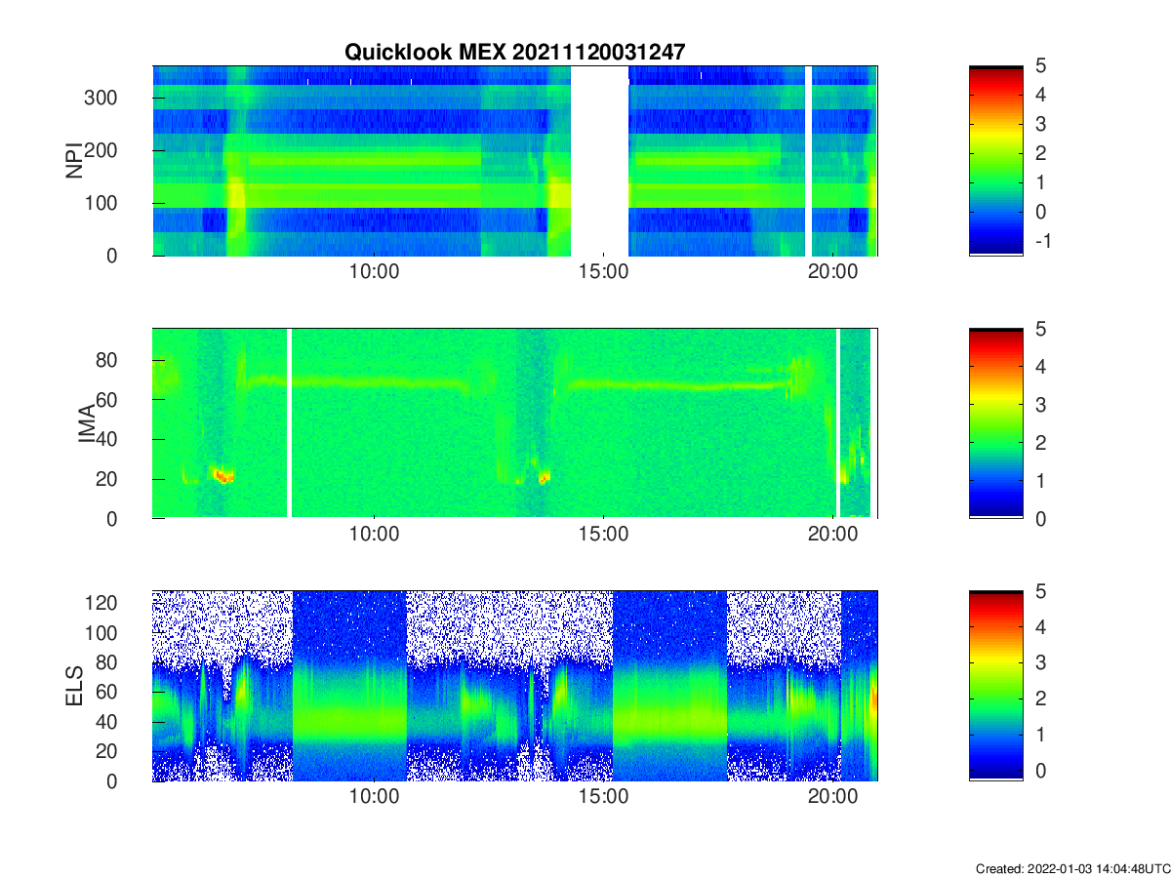Select the NPI spectrogram panel
Viewport: 1171px width, 878px height.
click(514, 161)
